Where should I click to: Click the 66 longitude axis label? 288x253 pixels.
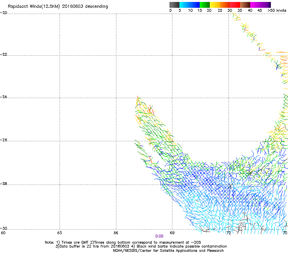(116, 233)
